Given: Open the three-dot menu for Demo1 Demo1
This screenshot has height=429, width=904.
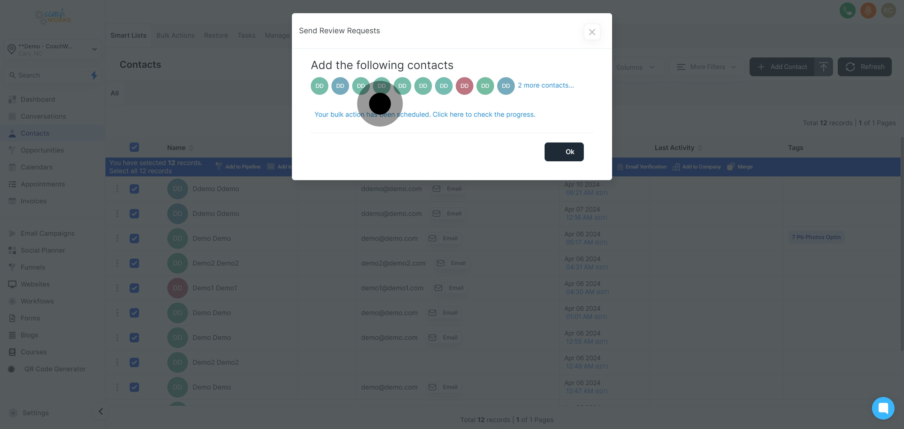Looking at the screenshot, I should (x=117, y=288).
